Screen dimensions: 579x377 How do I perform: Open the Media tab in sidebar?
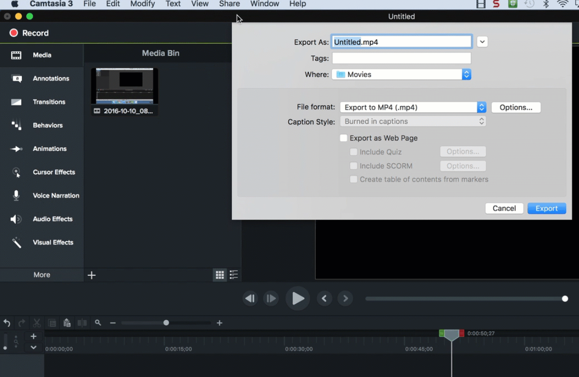click(42, 55)
